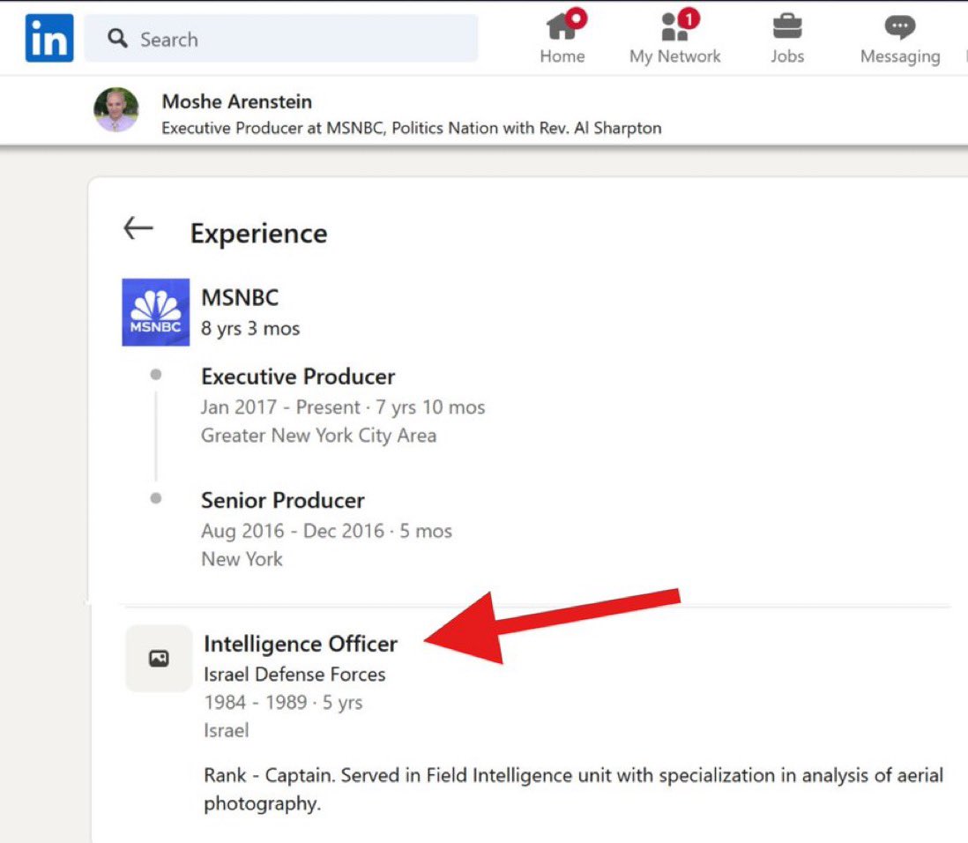Click the Executive Producer at MSNBC headline
Screen dimensions: 968x843
pos(411,128)
